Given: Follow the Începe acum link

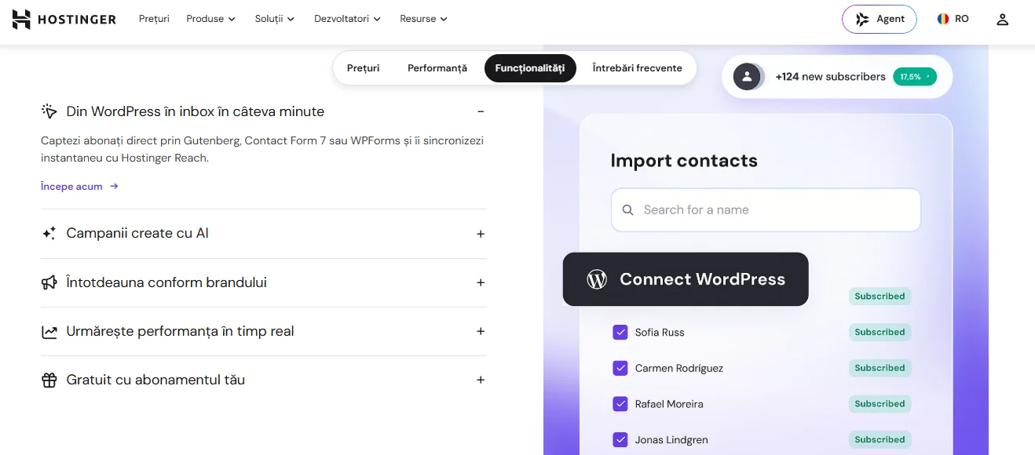Looking at the screenshot, I should coord(79,187).
